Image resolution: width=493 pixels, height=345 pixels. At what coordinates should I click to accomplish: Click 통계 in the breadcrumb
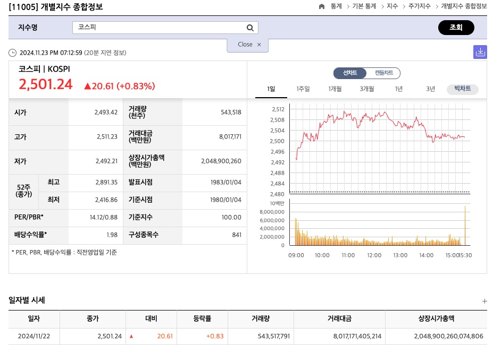336,6
